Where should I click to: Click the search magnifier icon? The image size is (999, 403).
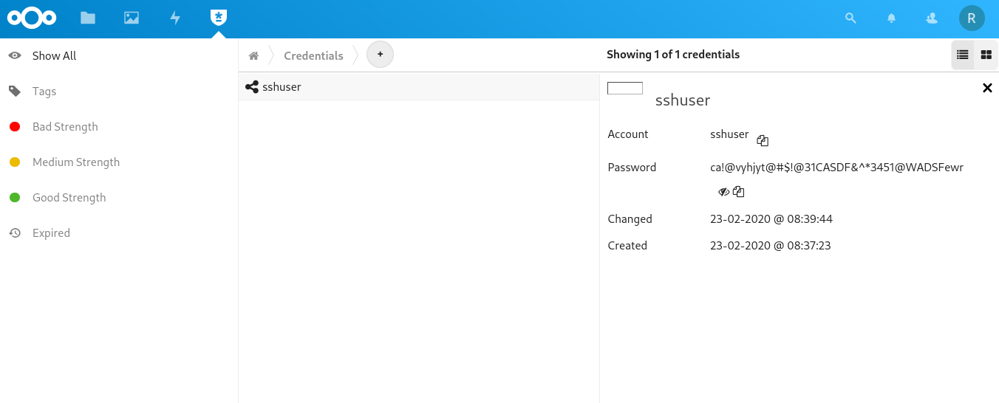[850, 18]
